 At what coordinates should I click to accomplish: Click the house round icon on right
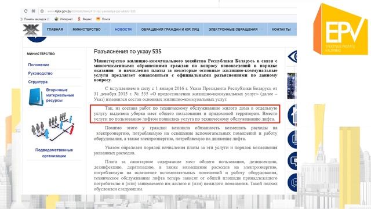292,115
